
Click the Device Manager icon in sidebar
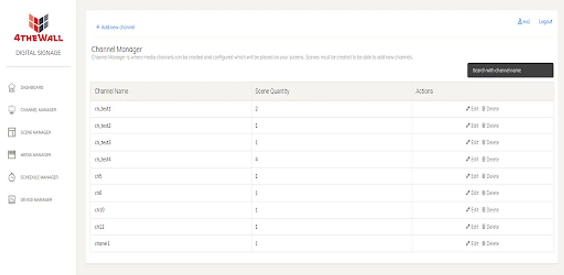pos(12,200)
